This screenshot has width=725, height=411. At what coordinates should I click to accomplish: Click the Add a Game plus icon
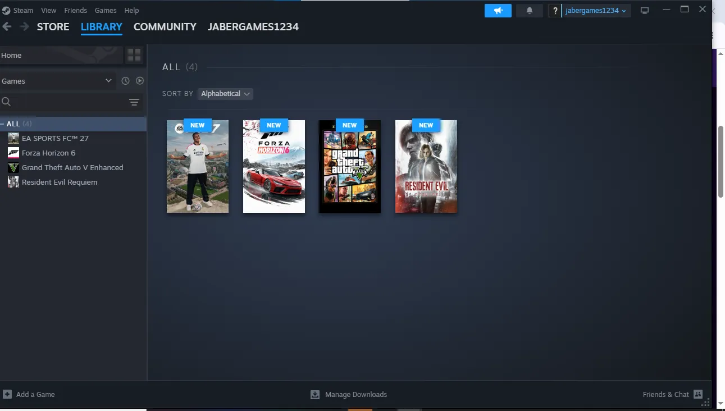pos(7,394)
